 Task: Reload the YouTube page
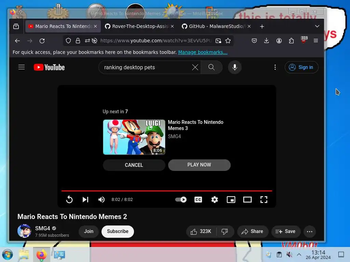42,41
